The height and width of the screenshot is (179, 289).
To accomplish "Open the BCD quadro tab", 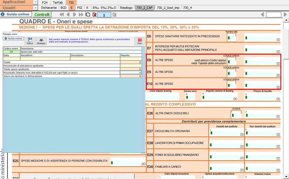I will pyautogui.click(x=63, y=8).
